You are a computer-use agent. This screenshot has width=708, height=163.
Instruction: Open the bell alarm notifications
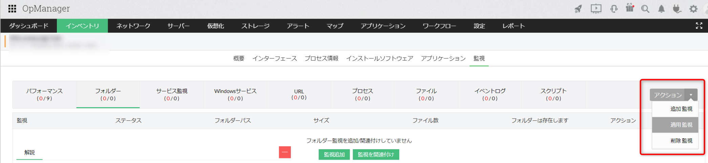(661, 9)
